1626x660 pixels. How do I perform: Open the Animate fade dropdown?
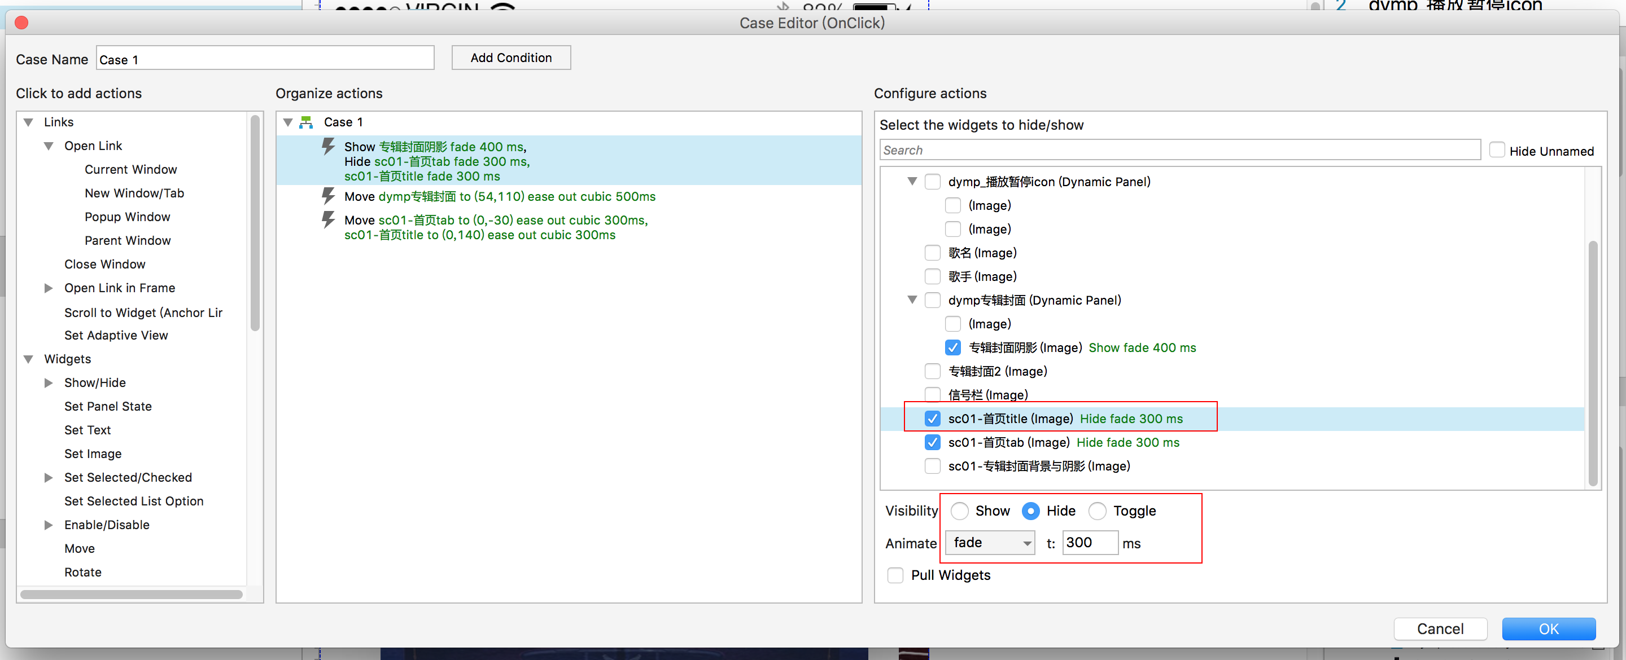point(990,543)
